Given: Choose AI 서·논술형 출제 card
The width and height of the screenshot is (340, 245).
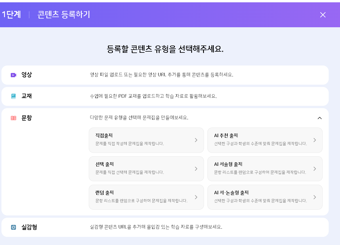Looking at the screenshot, I should click(x=265, y=197).
